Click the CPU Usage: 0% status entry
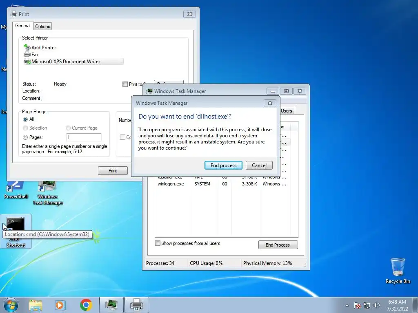Image resolution: width=418 pixels, height=313 pixels. 206,263
